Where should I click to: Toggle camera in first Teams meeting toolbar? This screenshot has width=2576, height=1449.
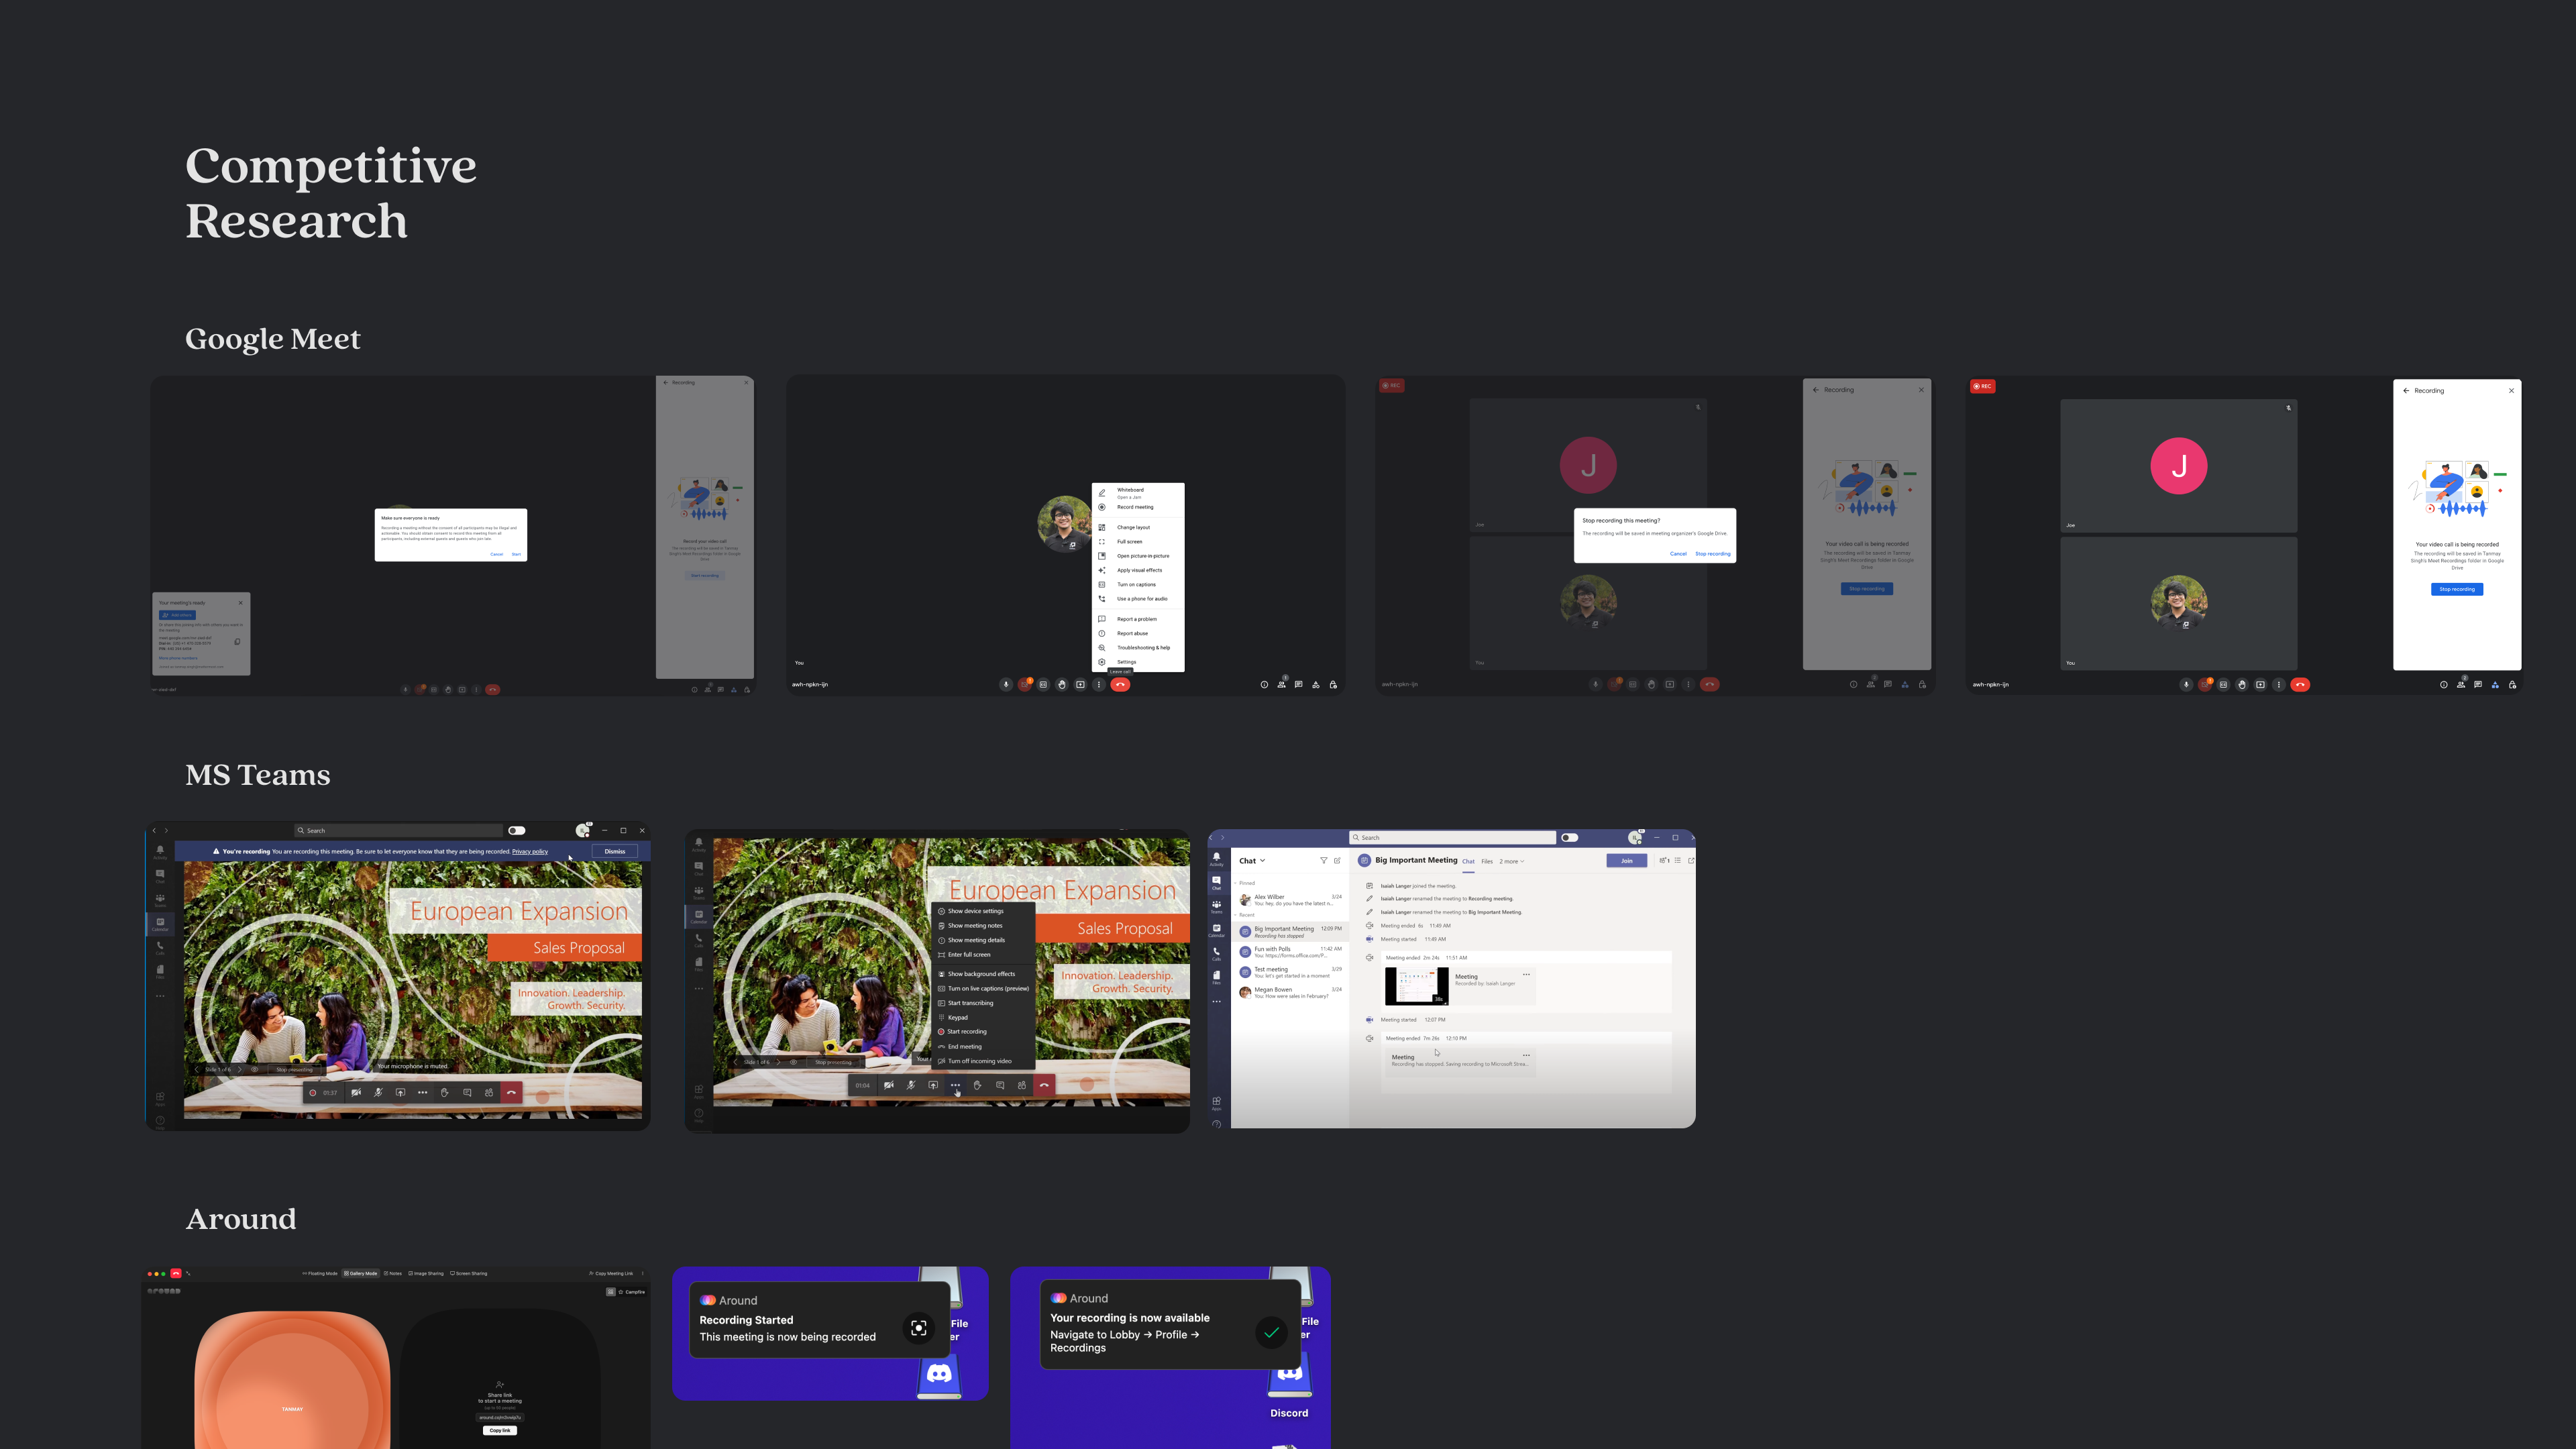[356, 1093]
